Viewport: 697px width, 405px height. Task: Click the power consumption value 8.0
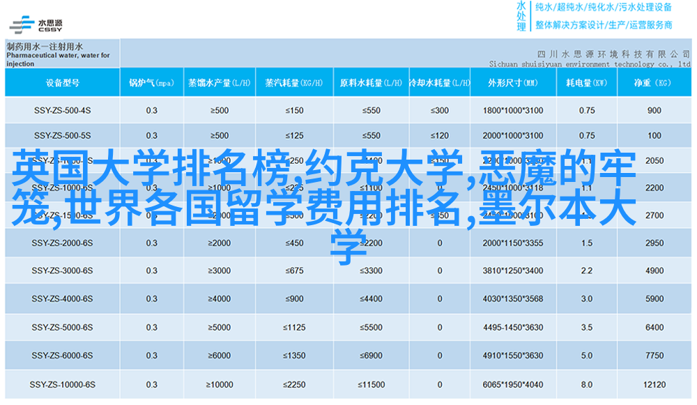point(587,385)
